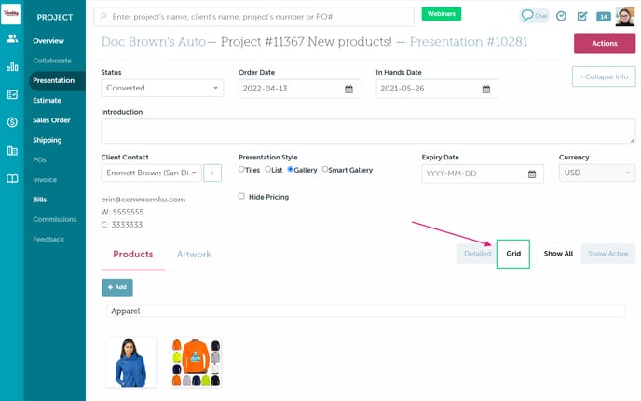Expand the Status dropdown showing Converted

162,88
